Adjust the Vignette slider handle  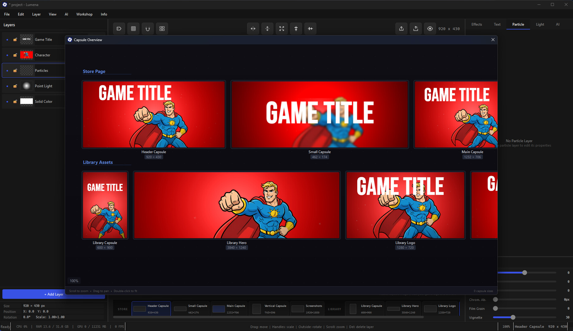tap(513, 318)
